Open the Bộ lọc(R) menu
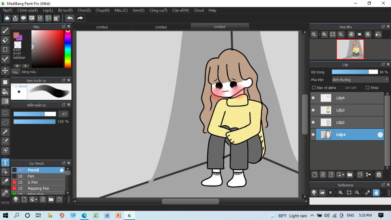The width and height of the screenshot is (391, 220). (x=65, y=10)
